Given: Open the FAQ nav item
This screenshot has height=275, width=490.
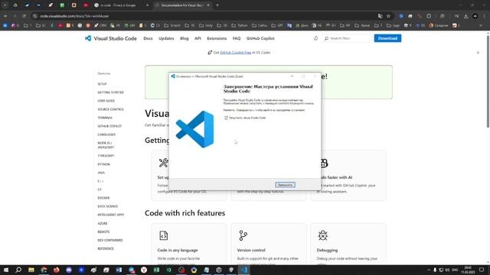Looking at the screenshot, I should coord(237,38).
